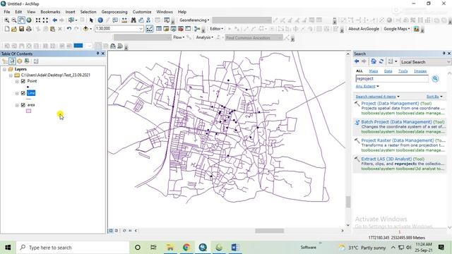Viewport: 452px width, 254px height.
Task: Open the map scale 1:30,000 dropdown
Action: click(x=141, y=29)
